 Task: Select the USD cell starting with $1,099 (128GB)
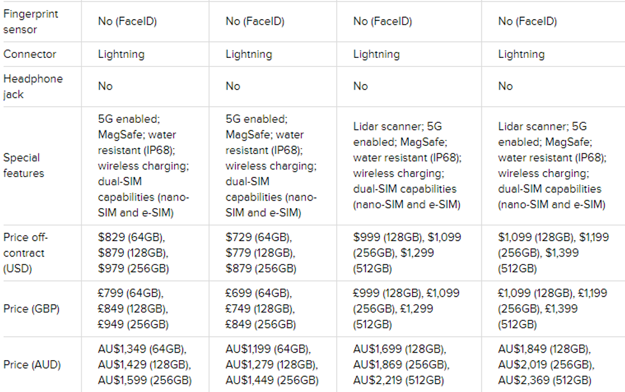point(552,253)
